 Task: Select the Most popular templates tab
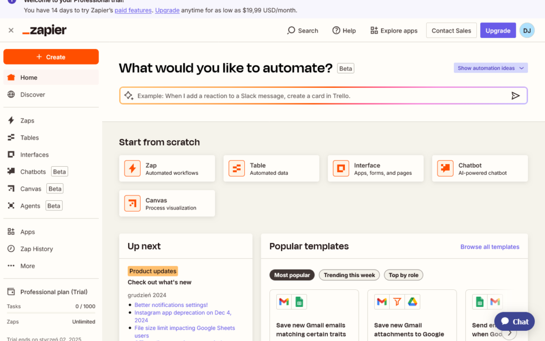[x=292, y=275]
